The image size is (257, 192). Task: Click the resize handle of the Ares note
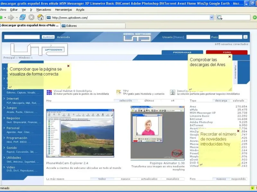coord(230,89)
